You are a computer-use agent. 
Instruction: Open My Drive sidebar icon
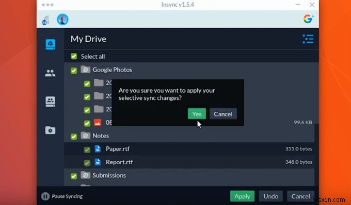[51, 44]
